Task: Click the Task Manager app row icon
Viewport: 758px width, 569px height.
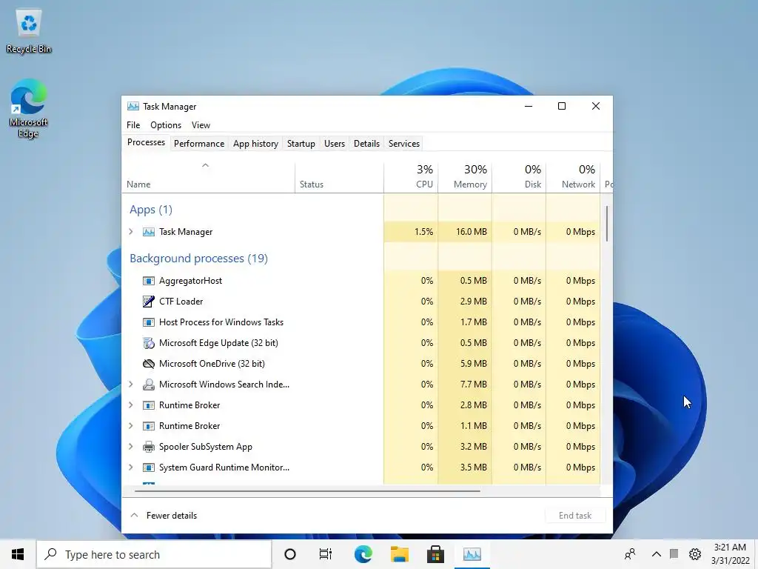Action: 148,232
